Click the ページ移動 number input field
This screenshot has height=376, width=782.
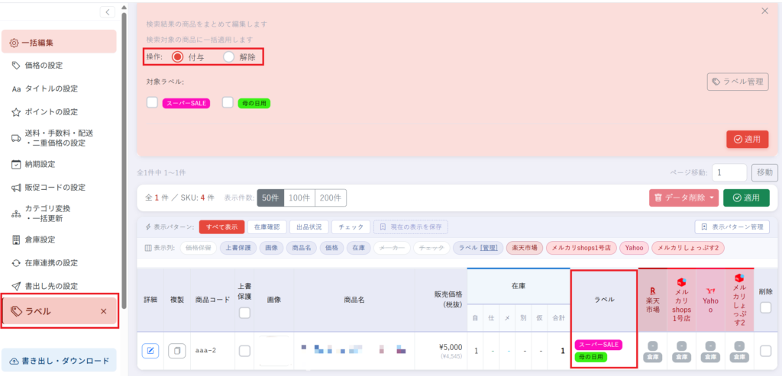[729, 173]
